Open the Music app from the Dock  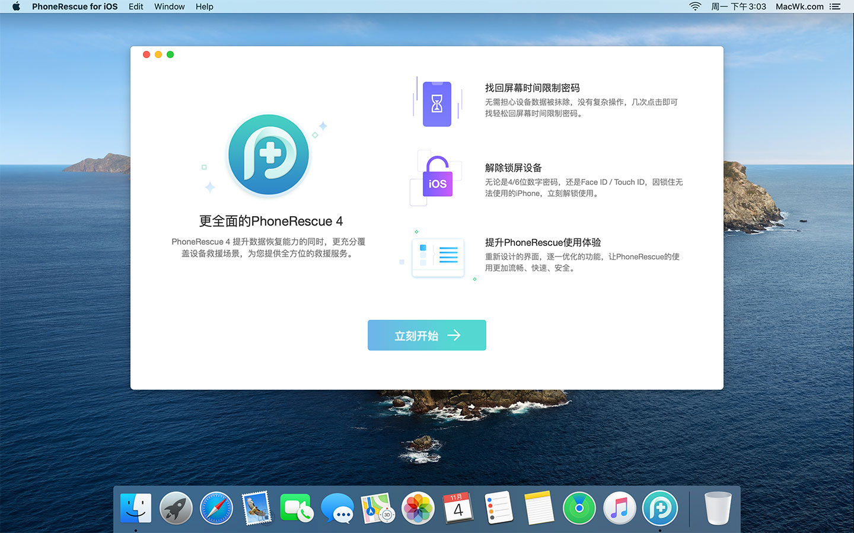pyautogui.click(x=620, y=508)
